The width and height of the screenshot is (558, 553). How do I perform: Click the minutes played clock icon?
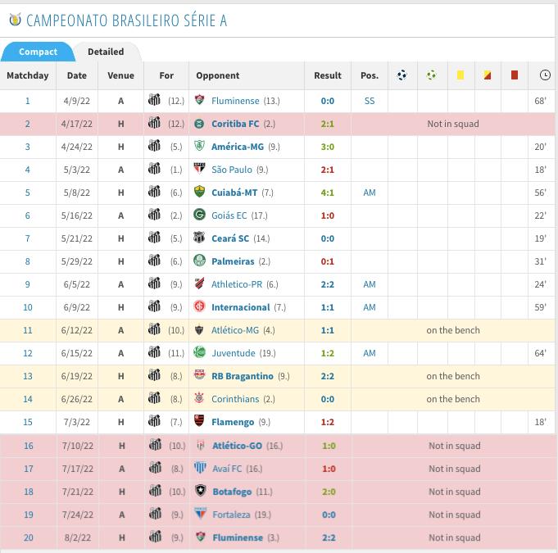(x=545, y=75)
